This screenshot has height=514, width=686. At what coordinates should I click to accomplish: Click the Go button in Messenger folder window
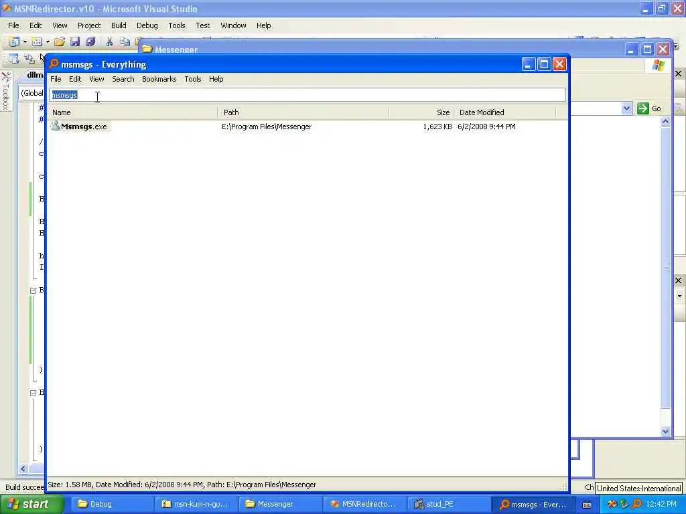coord(648,108)
